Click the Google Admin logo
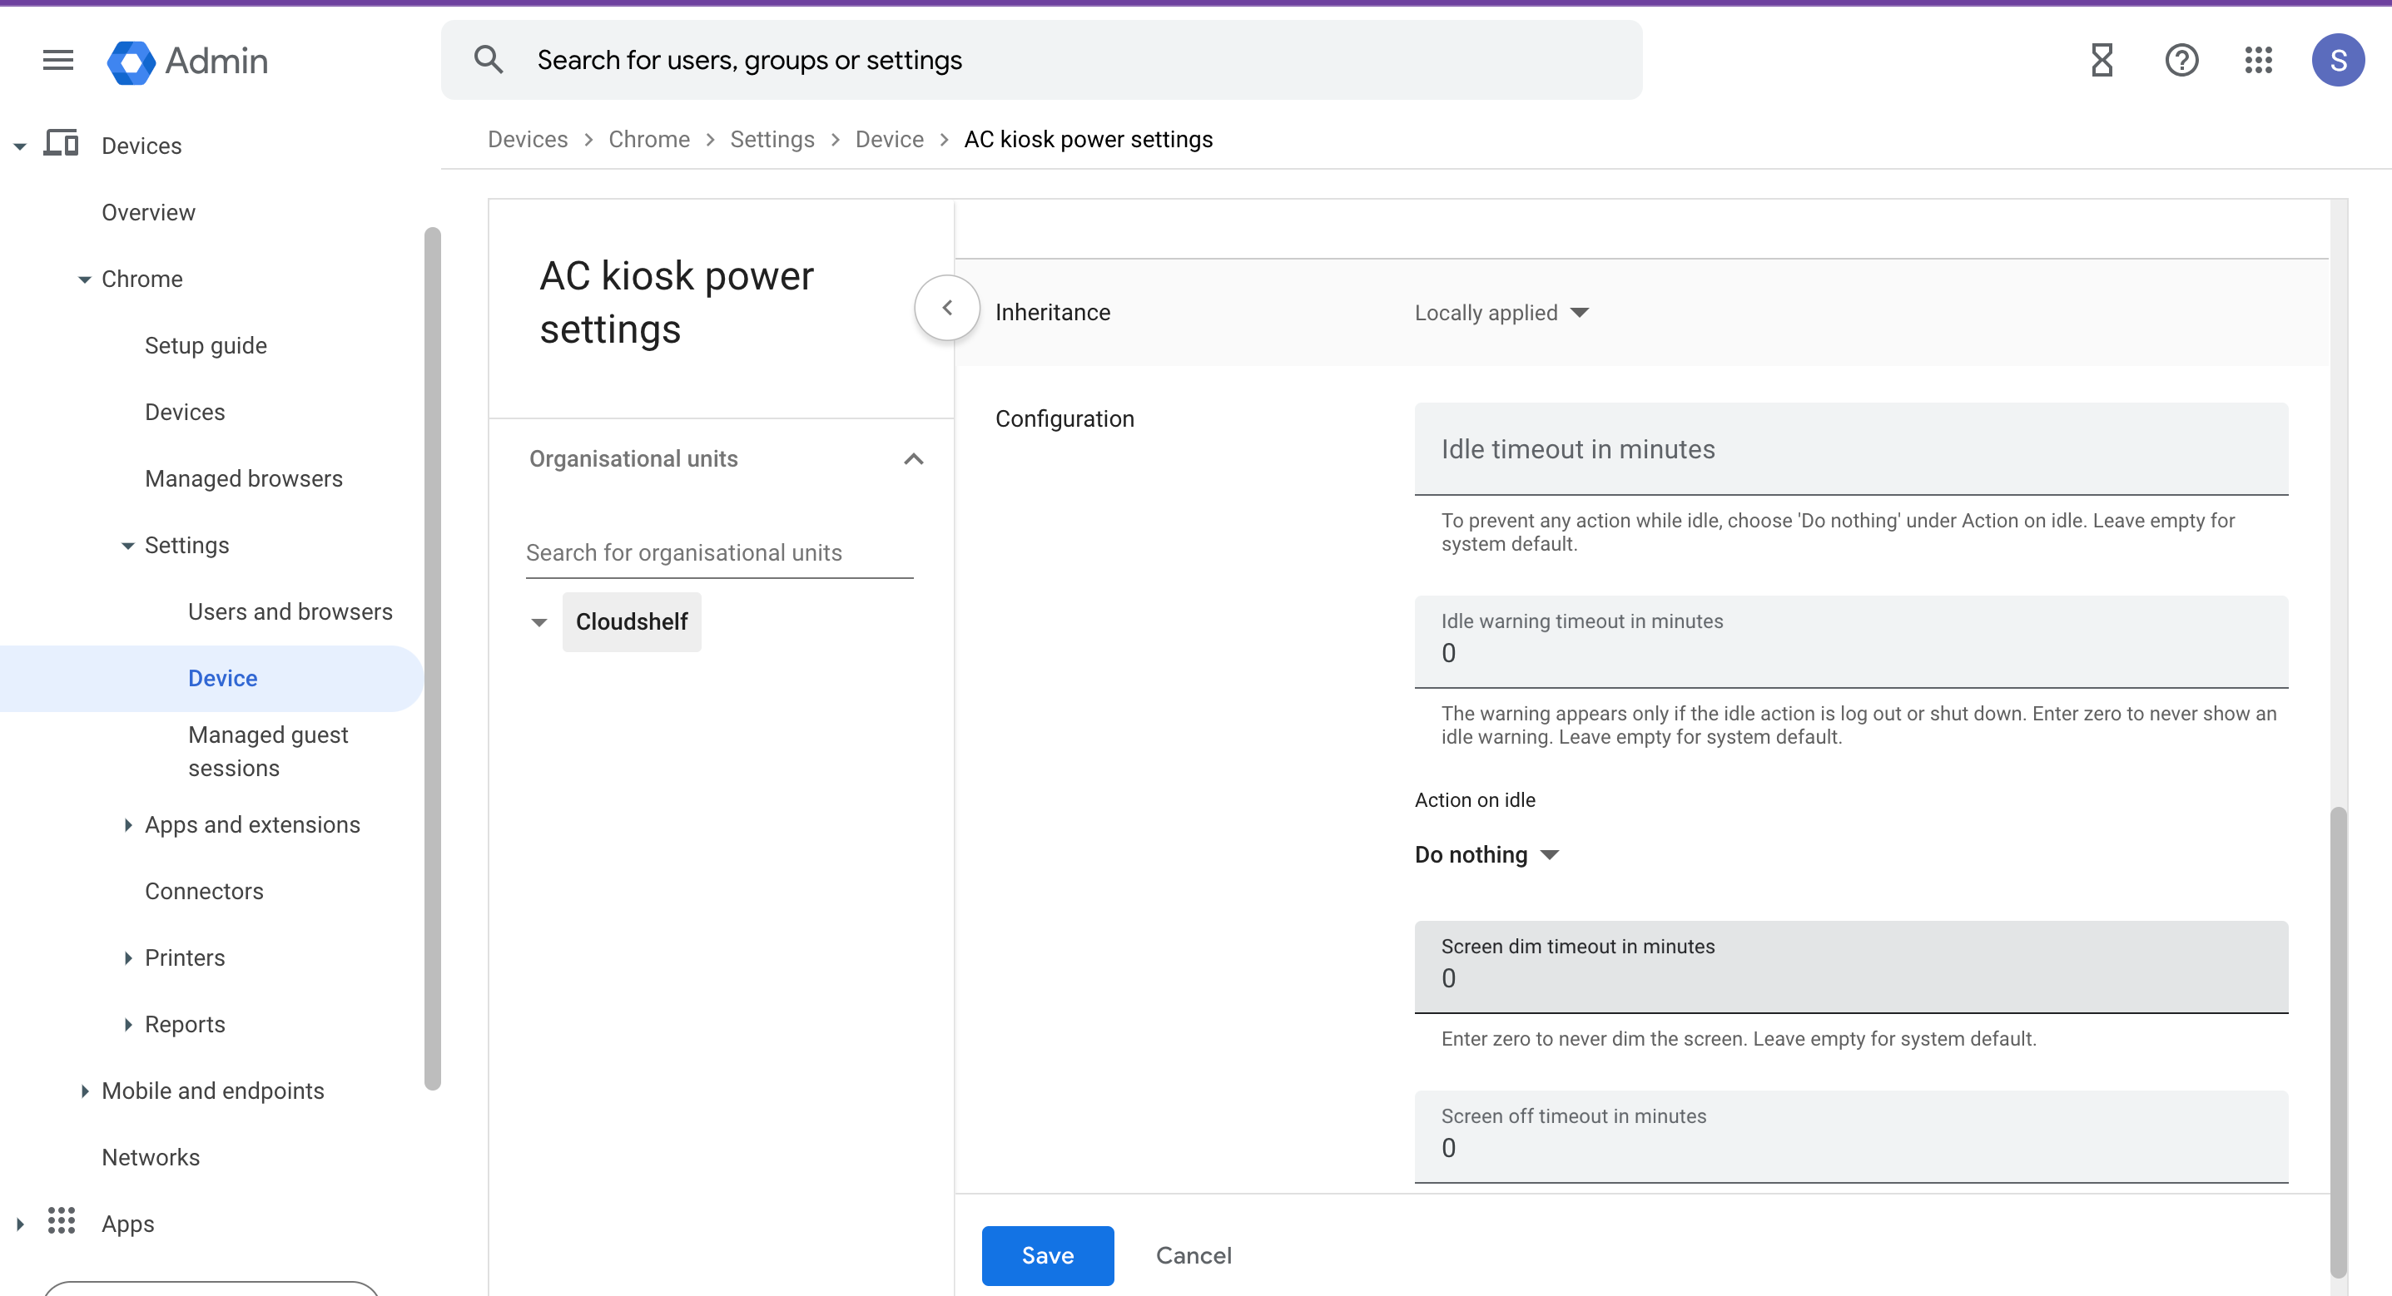Image resolution: width=2392 pixels, height=1296 pixels. coord(187,62)
